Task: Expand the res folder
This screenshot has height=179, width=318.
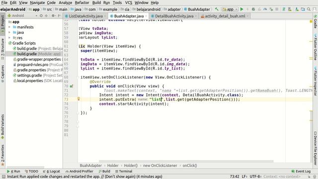Action: pos(9,38)
